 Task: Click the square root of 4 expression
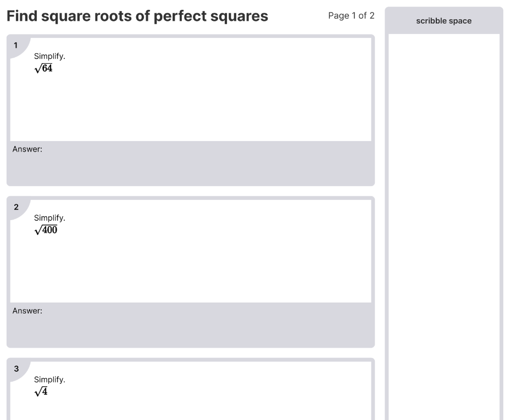tap(41, 391)
